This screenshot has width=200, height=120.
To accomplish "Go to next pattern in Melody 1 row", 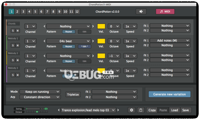I will pyautogui.click(x=93, y=41).
